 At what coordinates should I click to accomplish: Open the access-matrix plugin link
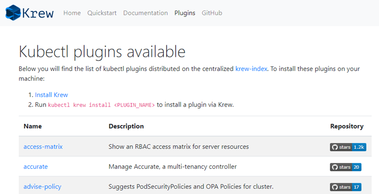[x=43, y=147]
